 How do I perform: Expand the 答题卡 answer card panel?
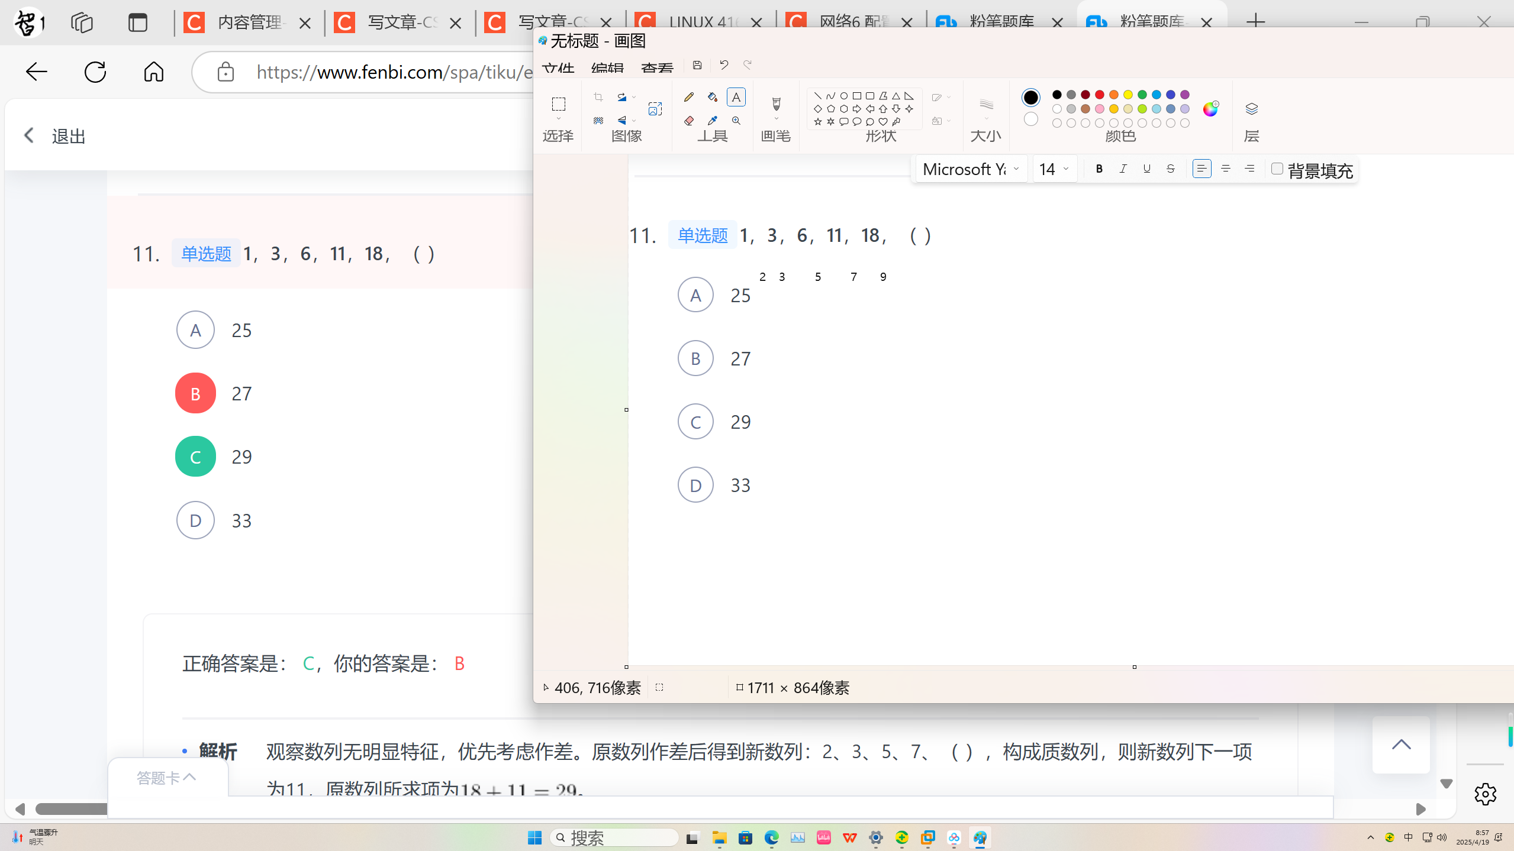(x=166, y=778)
